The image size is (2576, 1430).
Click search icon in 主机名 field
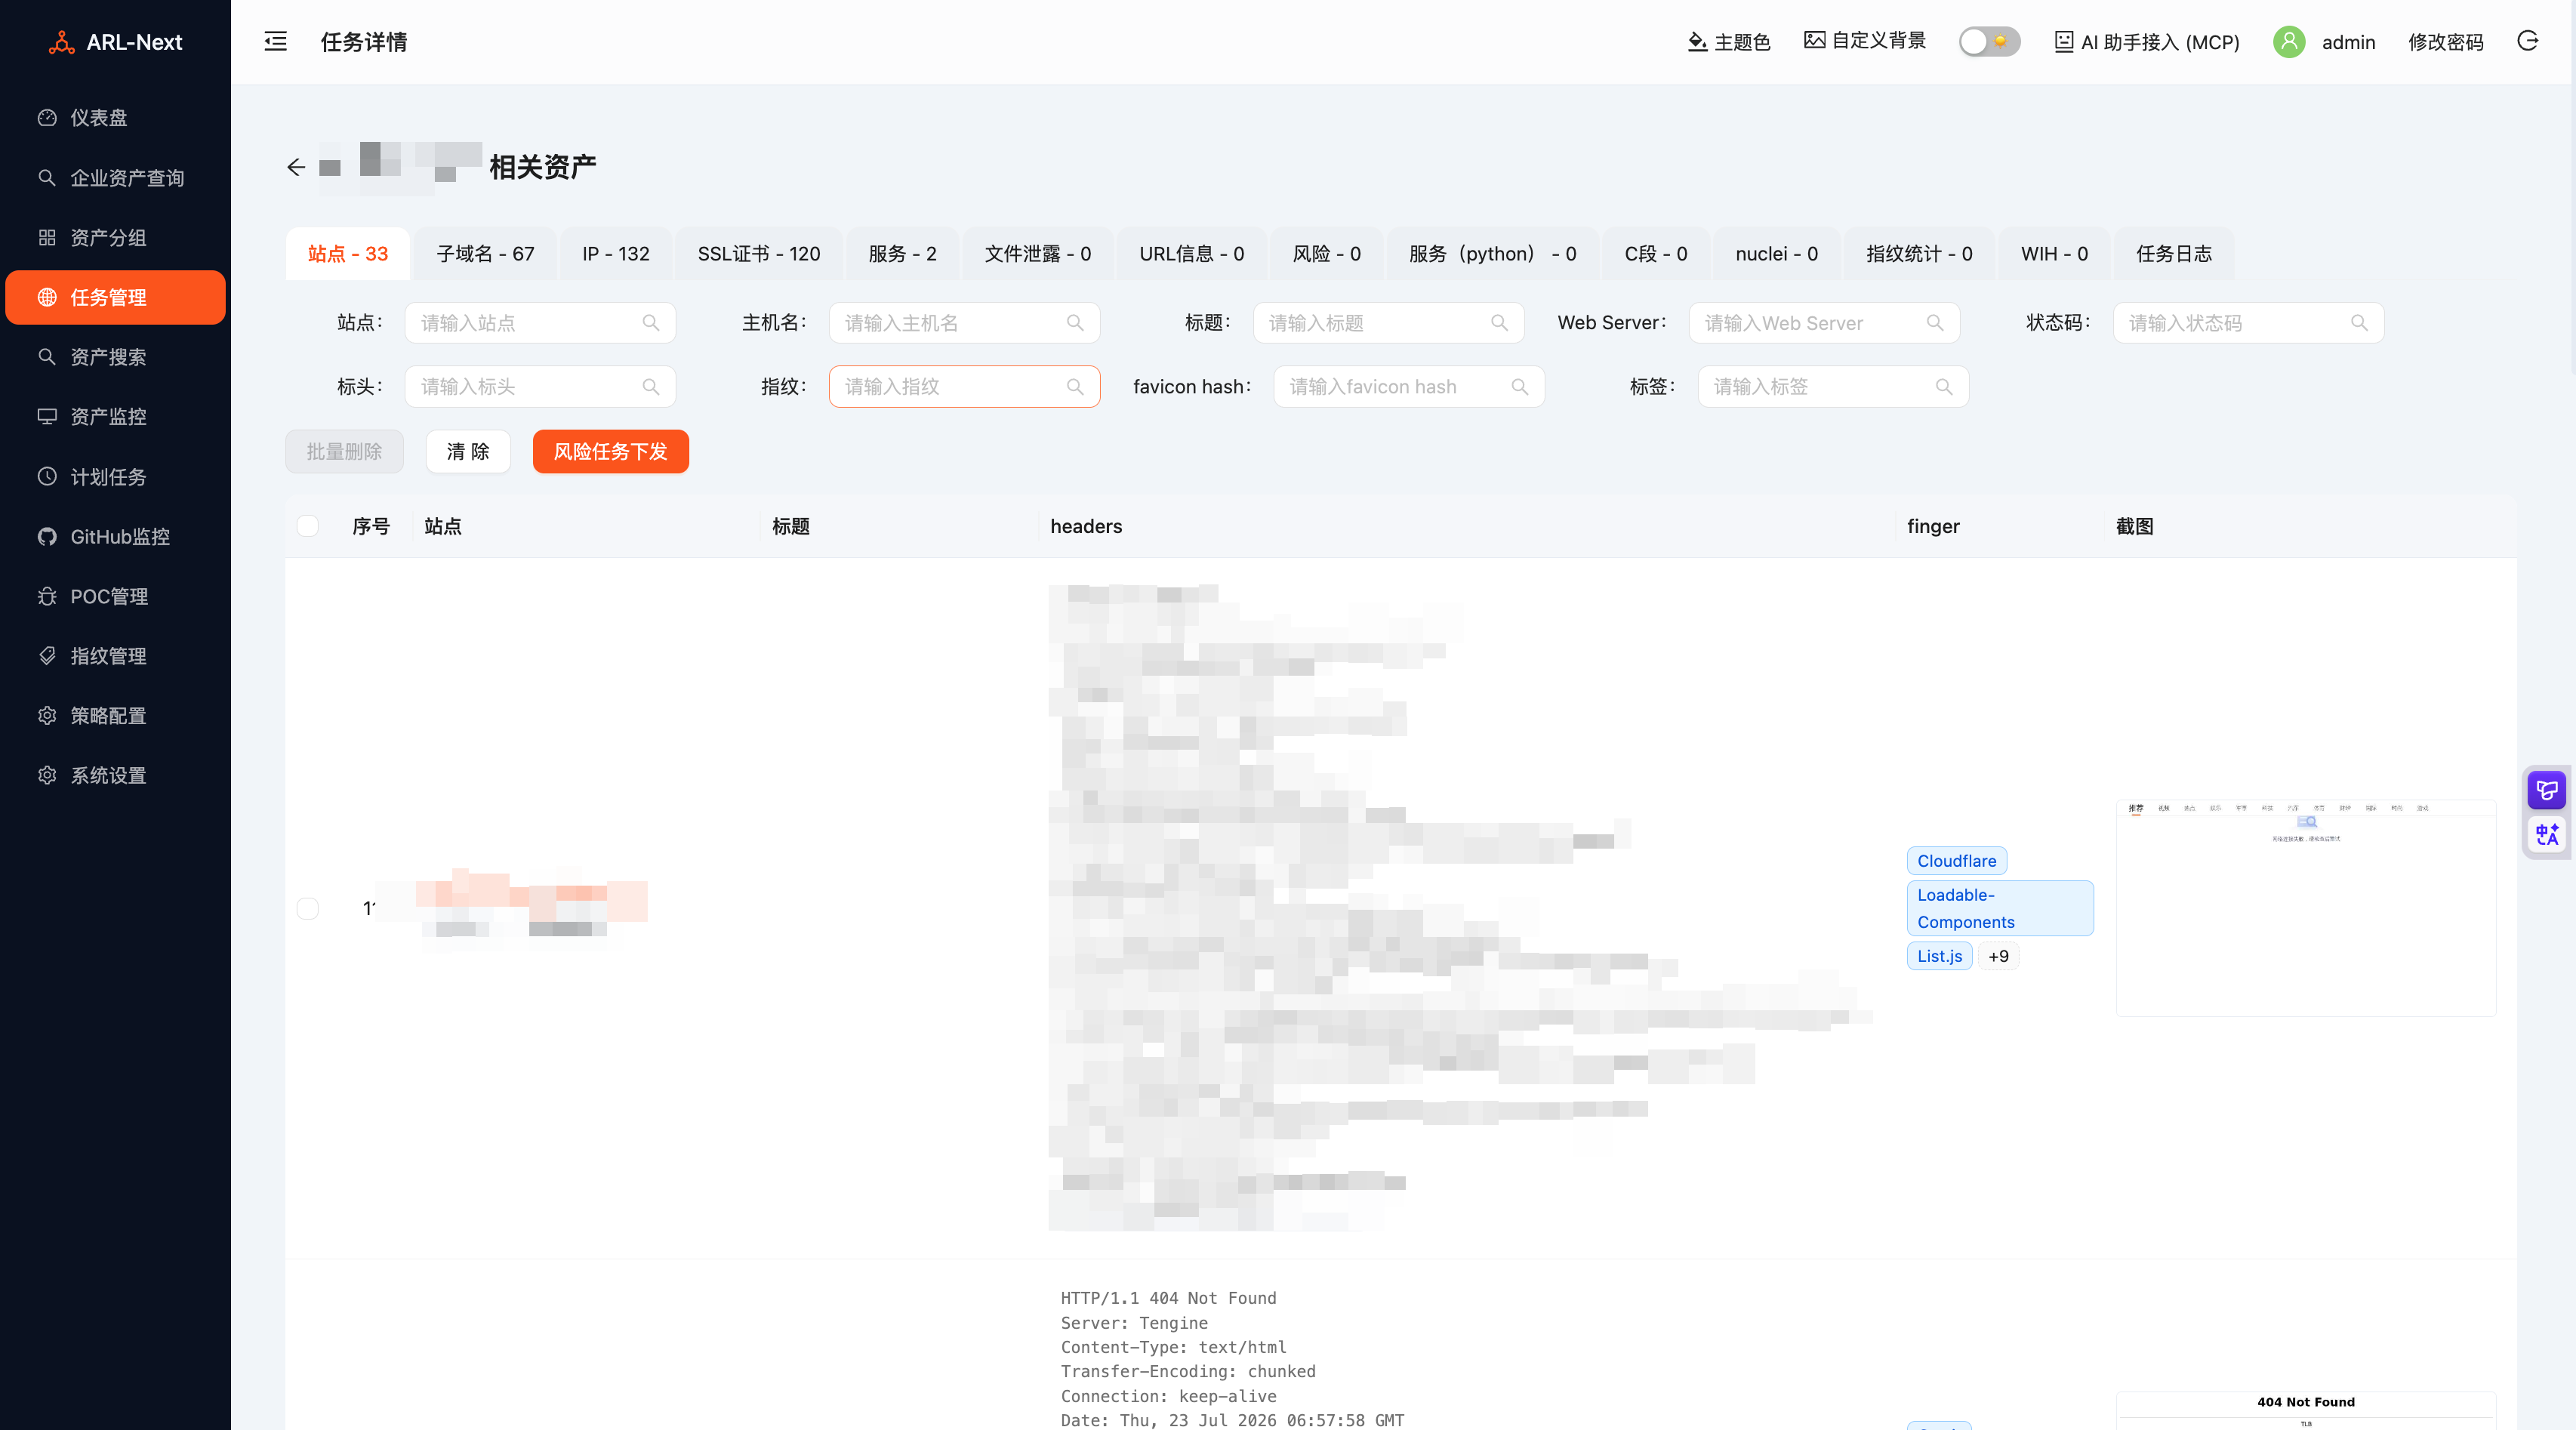[1075, 323]
